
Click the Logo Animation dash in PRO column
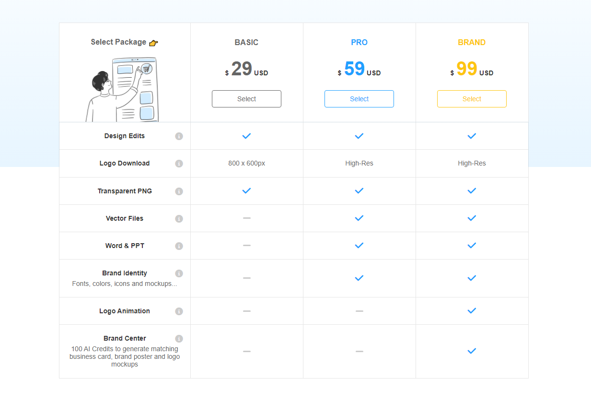(x=359, y=311)
